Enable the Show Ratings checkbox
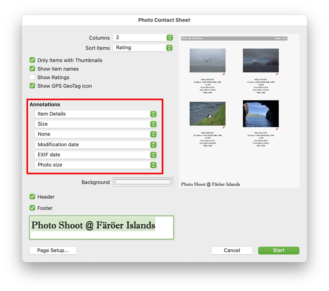The width and height of the screenshot is (329, 291). (x=32, y=77)
